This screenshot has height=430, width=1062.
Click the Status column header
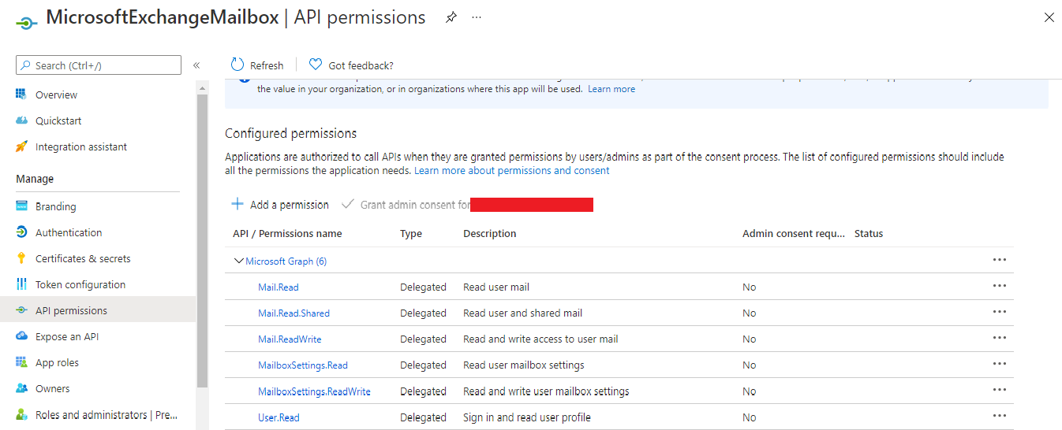coord(869,233)
